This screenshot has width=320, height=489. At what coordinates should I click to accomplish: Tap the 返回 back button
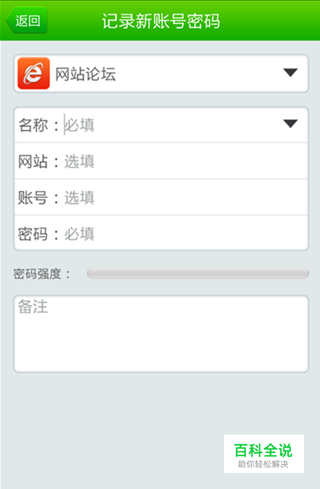[x=27, y=20]
